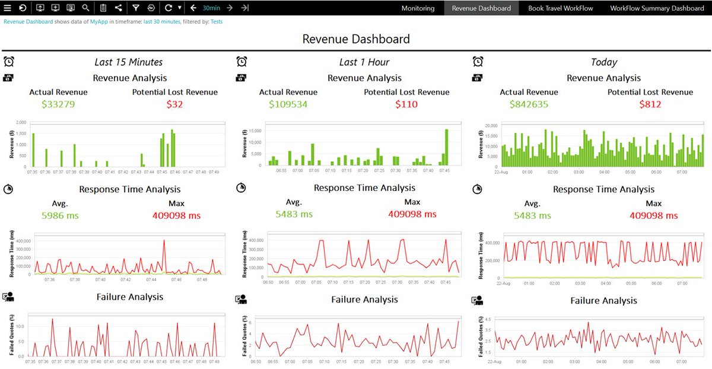
Task: Click the $812 potential lost revenue value
Action: [650, 104]
